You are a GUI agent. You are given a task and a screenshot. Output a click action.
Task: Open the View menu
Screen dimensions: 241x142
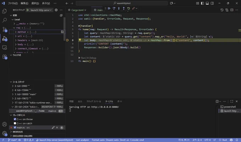point(46,3)
